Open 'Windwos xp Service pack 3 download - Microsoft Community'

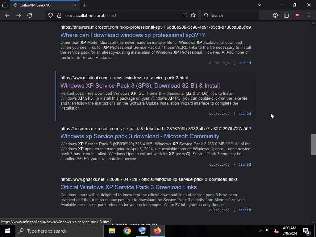click(140, 136)
